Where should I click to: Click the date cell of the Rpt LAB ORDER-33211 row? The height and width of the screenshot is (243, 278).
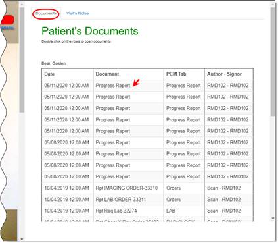66,200
